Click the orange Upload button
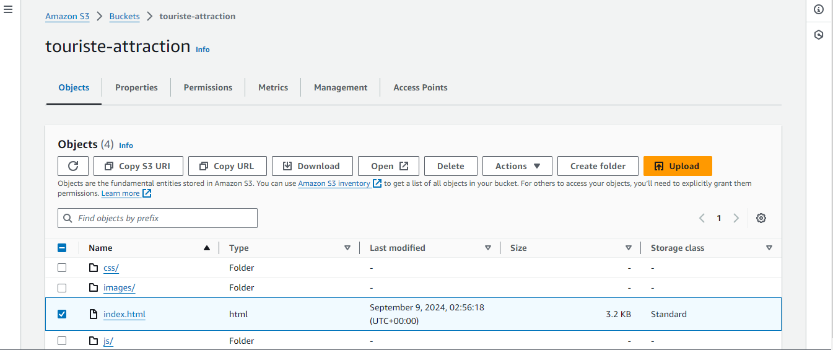This screenshot has height=350, width=833. click(x=678, y=166)
